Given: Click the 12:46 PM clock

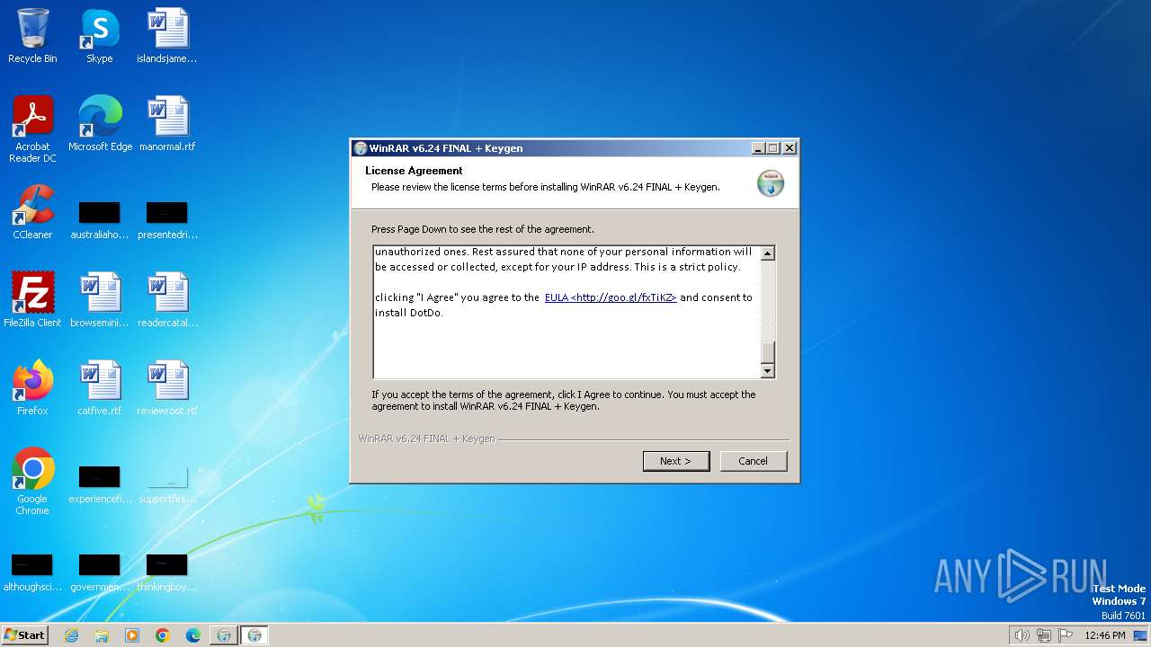Looking at the screenshot, I should [x=1104, y=635].
